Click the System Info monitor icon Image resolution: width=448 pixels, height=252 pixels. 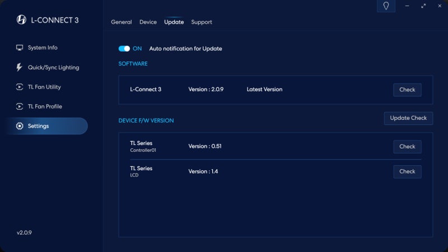click(x=20, y=48)
